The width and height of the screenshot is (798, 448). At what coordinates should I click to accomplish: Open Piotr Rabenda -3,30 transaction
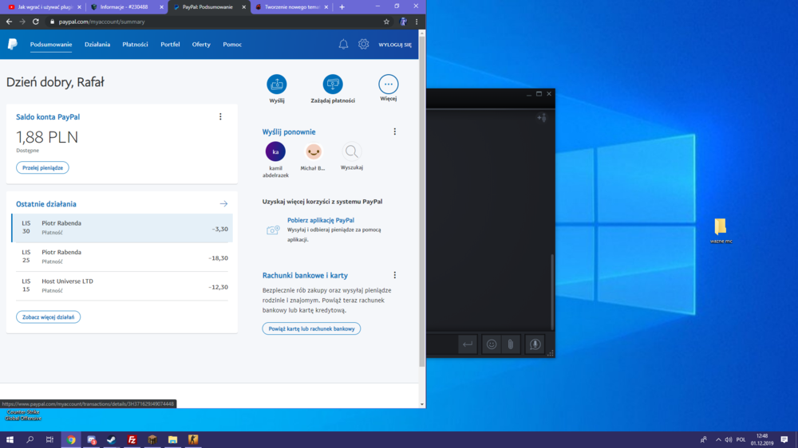tap(122, 228)
